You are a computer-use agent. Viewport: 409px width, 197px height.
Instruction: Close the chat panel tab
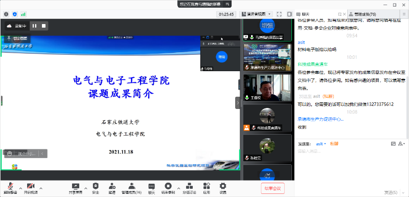pos(344,14)
